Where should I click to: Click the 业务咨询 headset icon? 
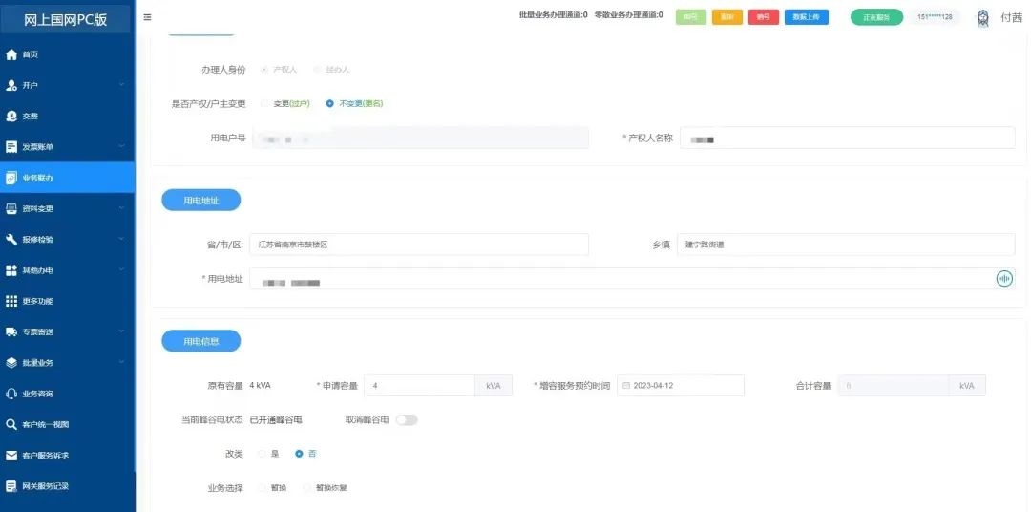pos(11,394)
